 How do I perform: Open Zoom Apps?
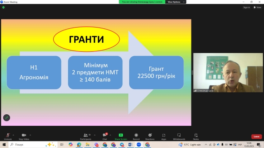(164, 136)
